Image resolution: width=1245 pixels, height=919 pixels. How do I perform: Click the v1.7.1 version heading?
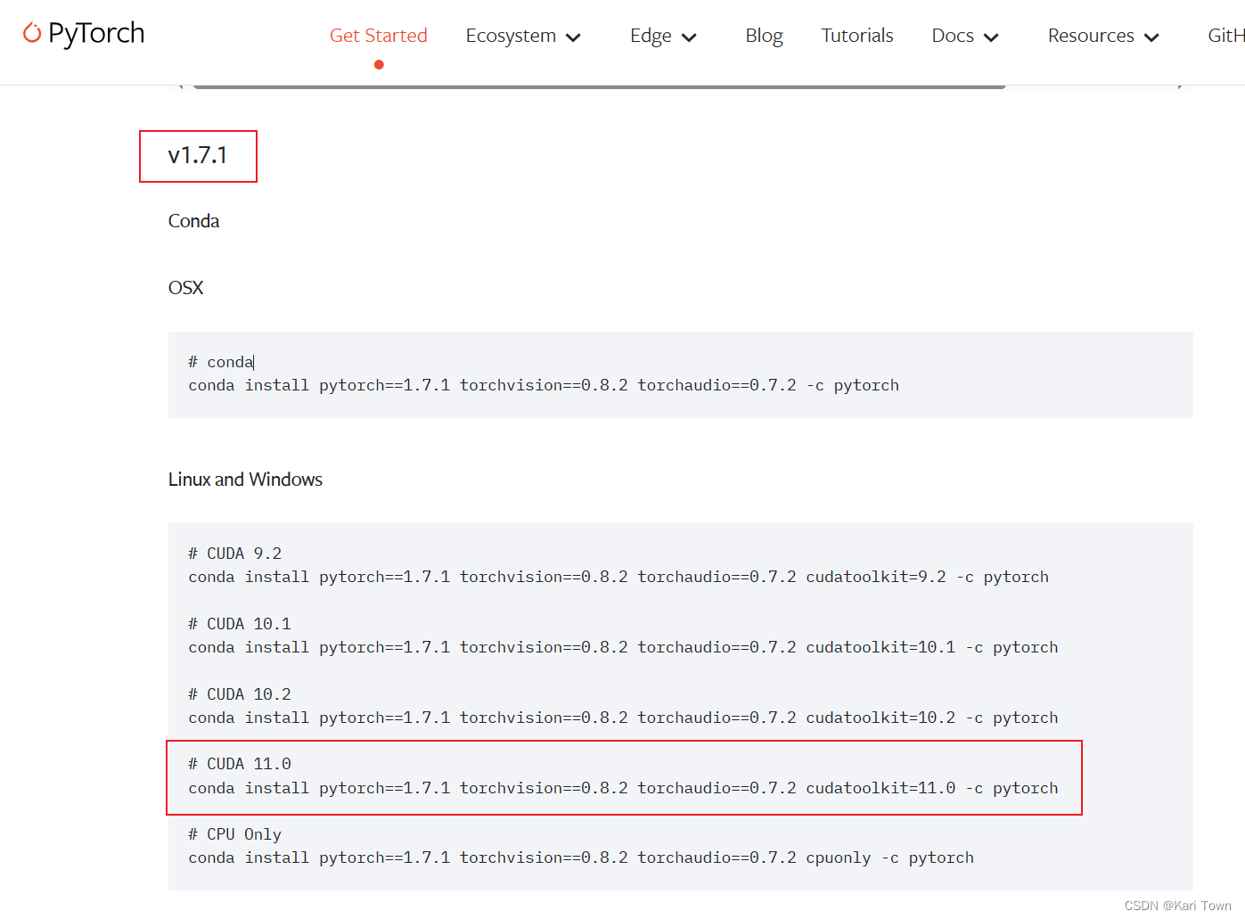197,156
